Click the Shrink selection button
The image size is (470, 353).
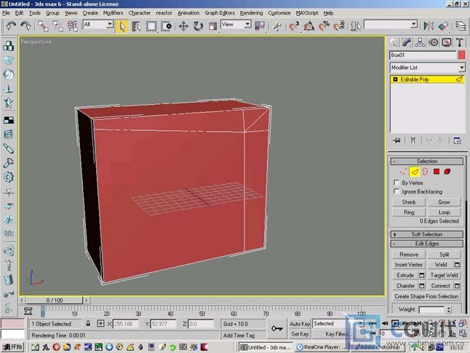click(x=409, y=202)
